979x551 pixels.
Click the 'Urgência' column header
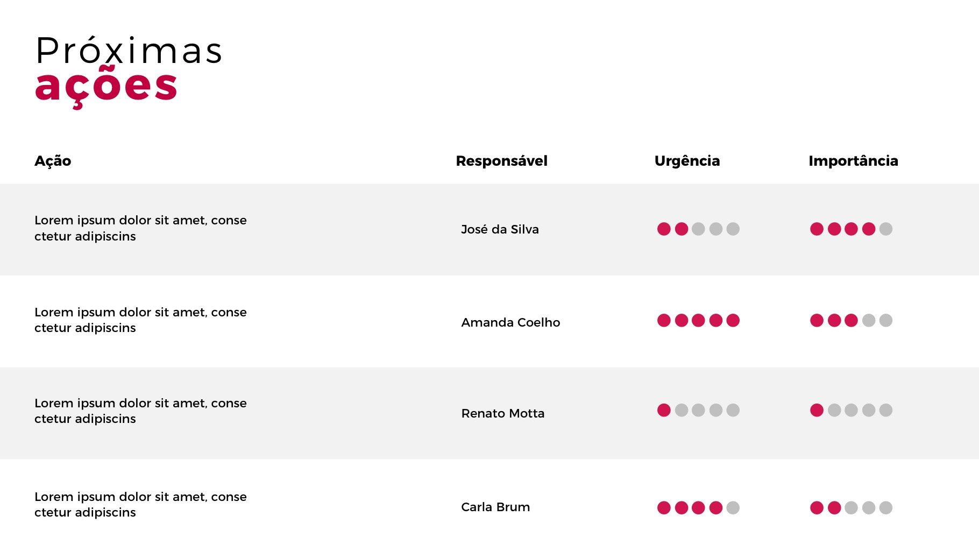point(687,161)
